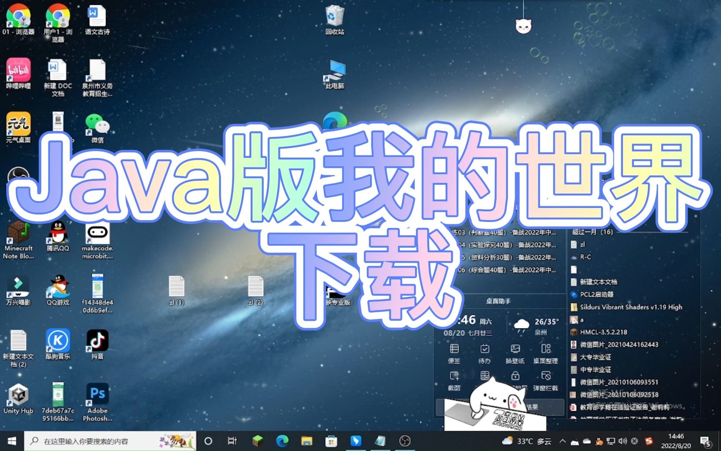Click the 26/35° 泉州 weather widget
721x451 pixels.
[x=536, y=326]
